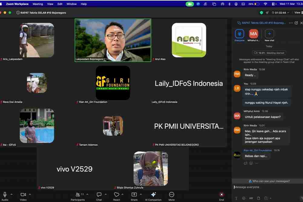Open Control Center in menu bar

(274, 4)
